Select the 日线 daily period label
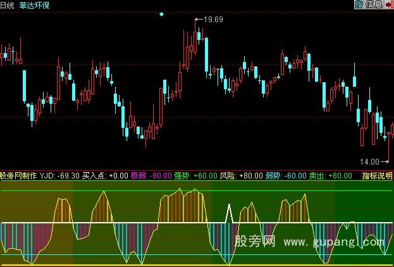 tap(8, 5)
